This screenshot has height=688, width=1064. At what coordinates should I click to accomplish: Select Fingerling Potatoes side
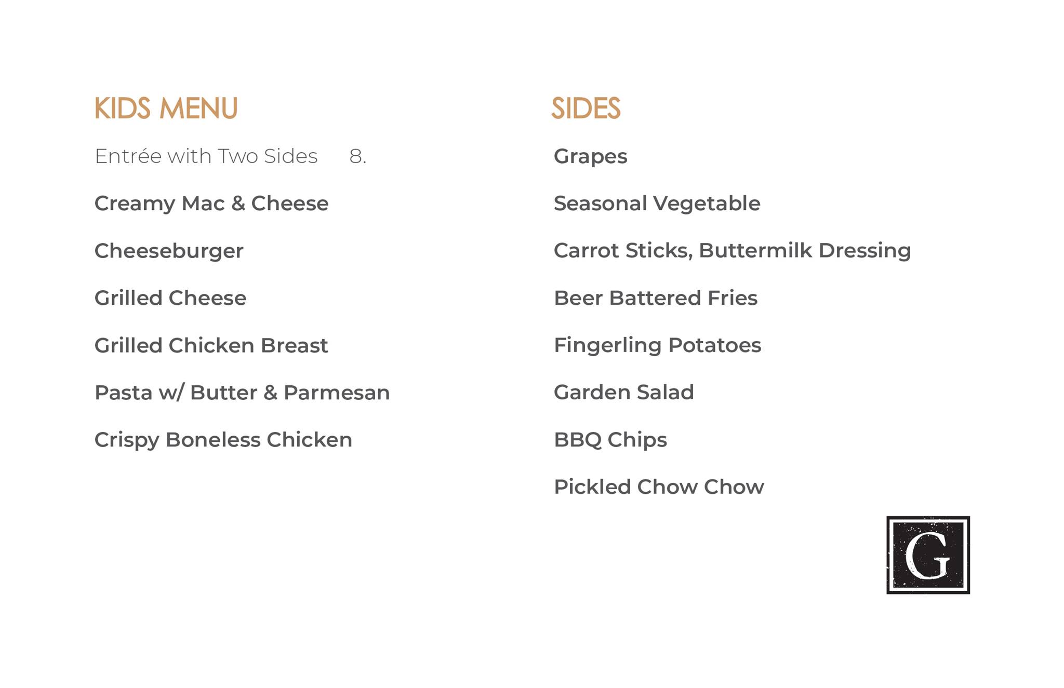pyautogui.click(x=657, y=345)
